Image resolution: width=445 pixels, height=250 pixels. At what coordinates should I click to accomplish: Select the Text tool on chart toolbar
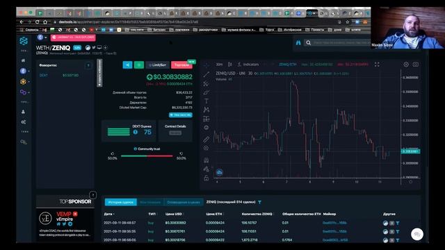click(x=207, y=101)
